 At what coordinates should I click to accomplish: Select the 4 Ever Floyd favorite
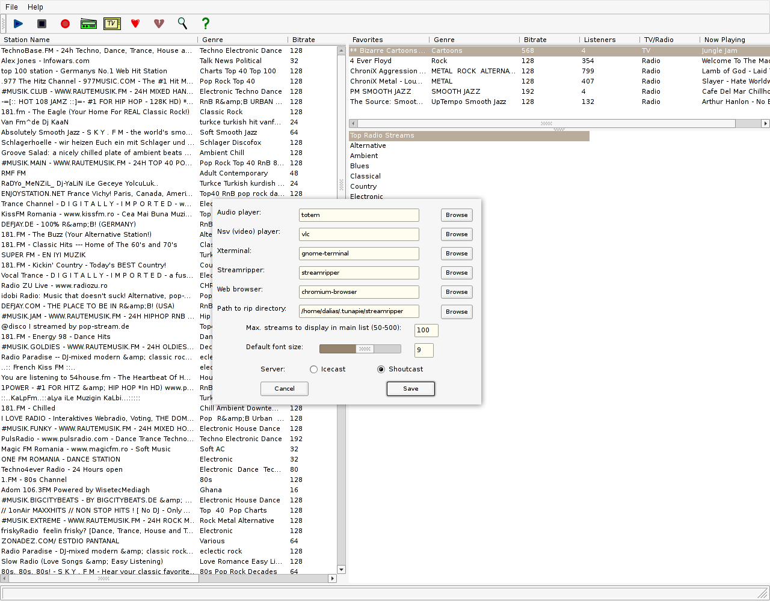[559, 61]
